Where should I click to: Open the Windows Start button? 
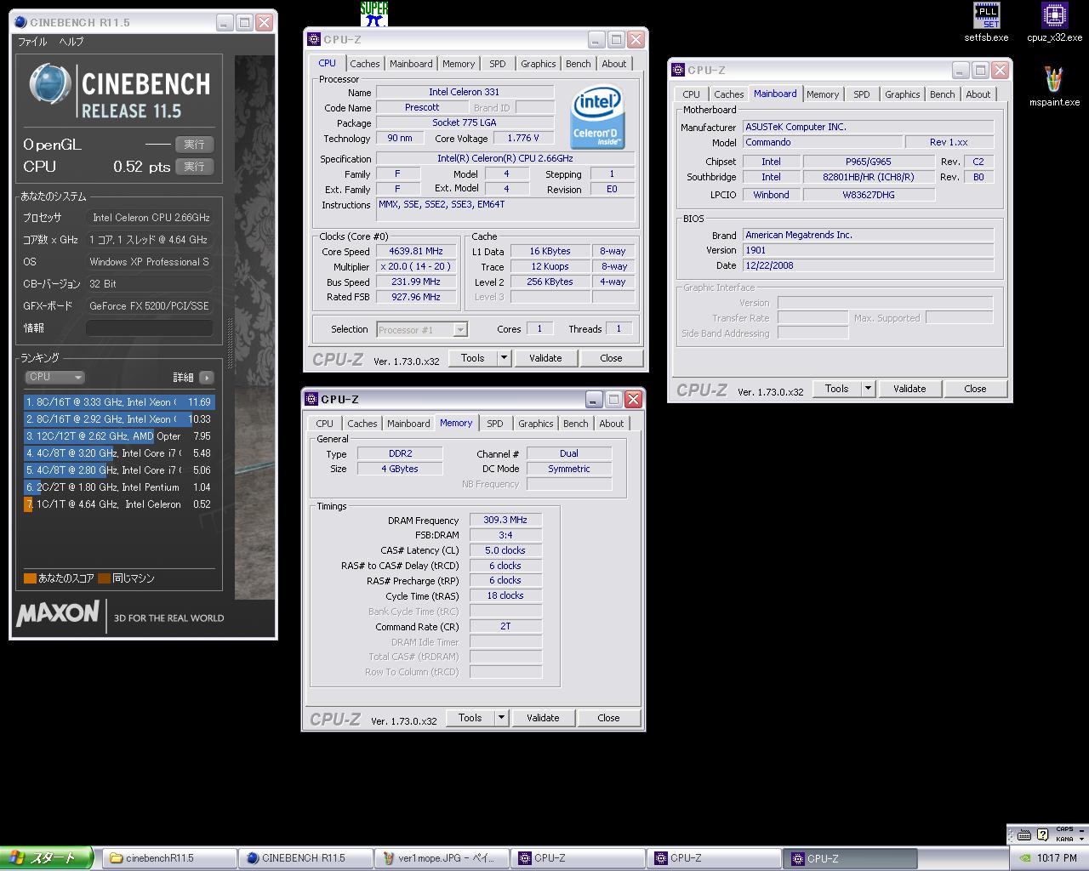tap(46, 858)
